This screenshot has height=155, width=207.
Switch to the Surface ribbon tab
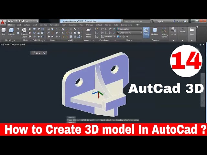(x=27, y=25)
